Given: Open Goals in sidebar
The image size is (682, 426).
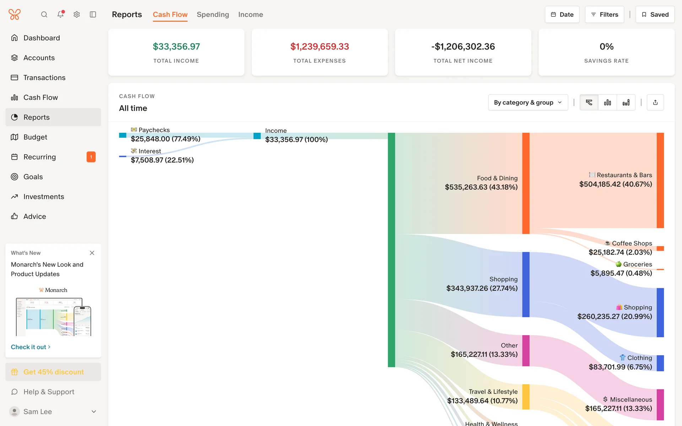Looking at the screenshot, I should click(x=33, y=177).
